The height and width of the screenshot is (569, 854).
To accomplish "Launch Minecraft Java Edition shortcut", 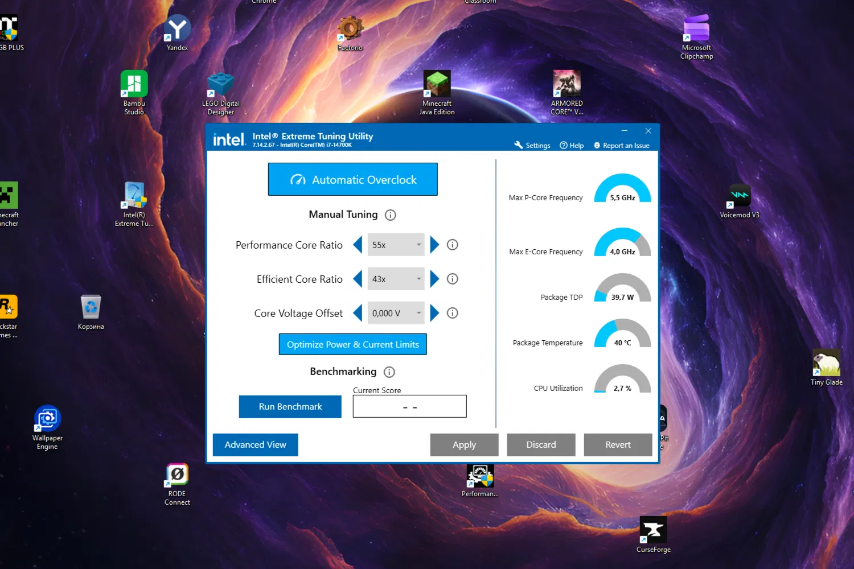I will (x=437, y=93).
